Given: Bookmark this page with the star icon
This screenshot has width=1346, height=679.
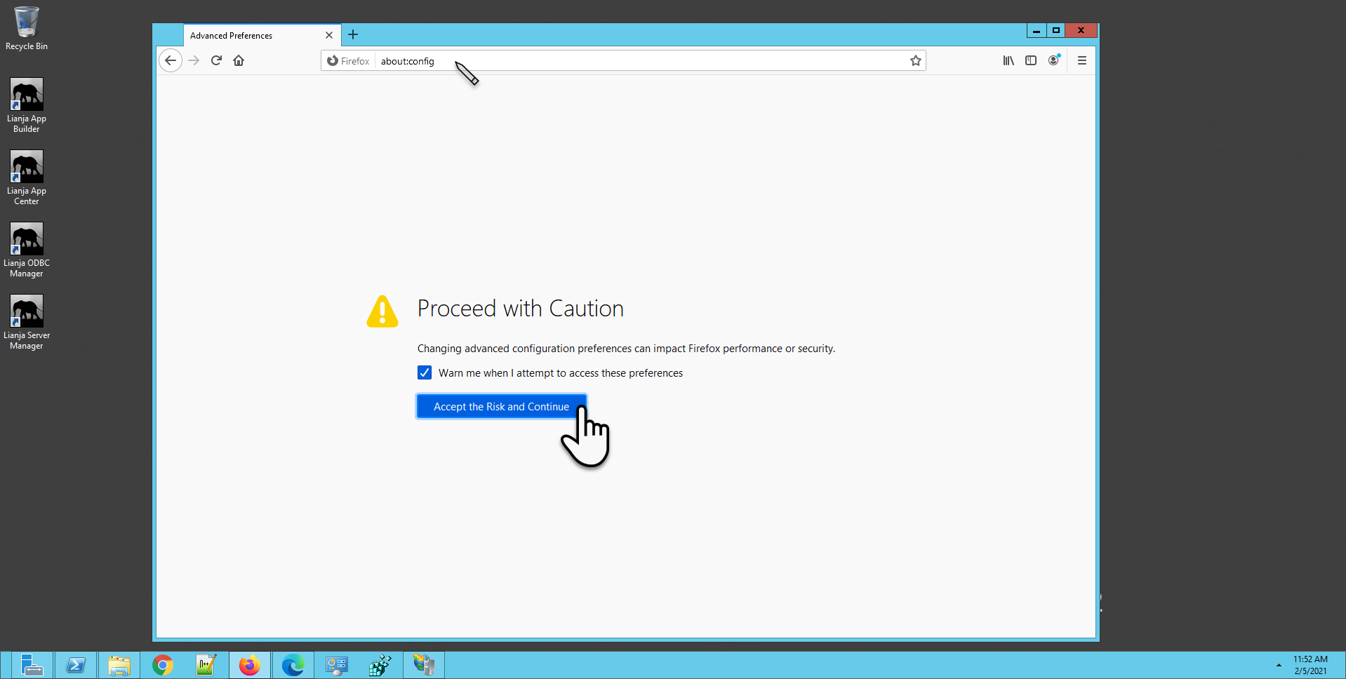Looking at the screenshot, I should 915,61.
